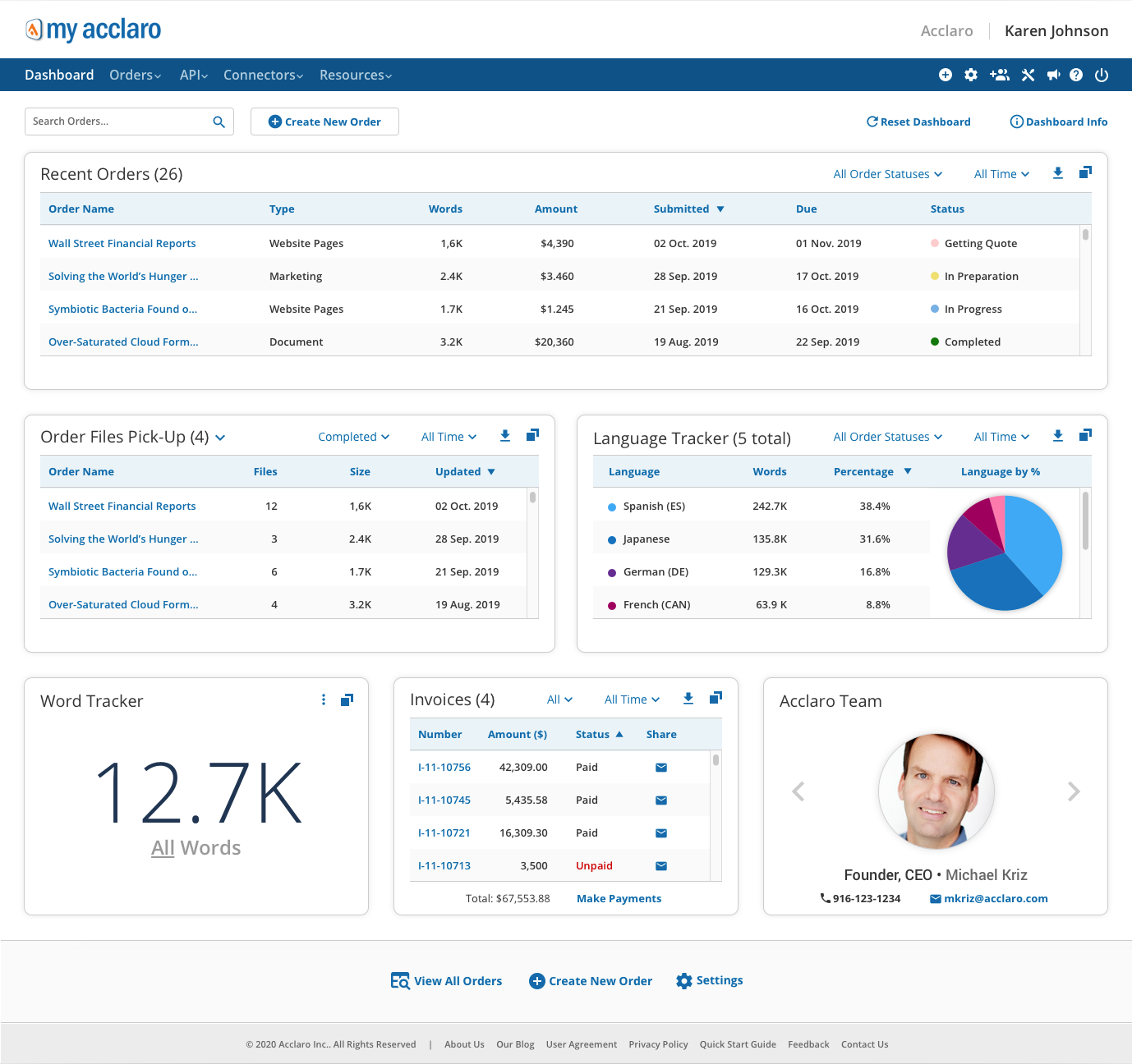Open the All Order Statuses dropdown
Screen dimensions: 1132x1064
coord(887,173)
